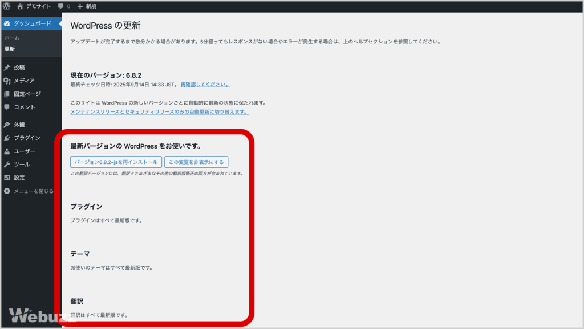
Task: Click the plug icon for プラグイン
Action: pos(7,138)
